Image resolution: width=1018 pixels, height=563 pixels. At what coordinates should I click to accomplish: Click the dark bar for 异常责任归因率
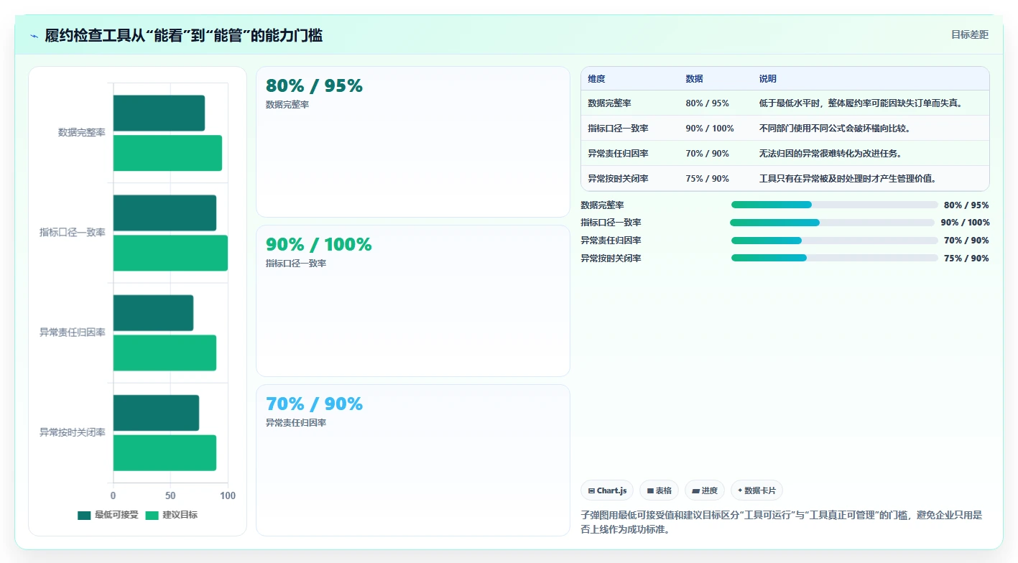[153, 312]
